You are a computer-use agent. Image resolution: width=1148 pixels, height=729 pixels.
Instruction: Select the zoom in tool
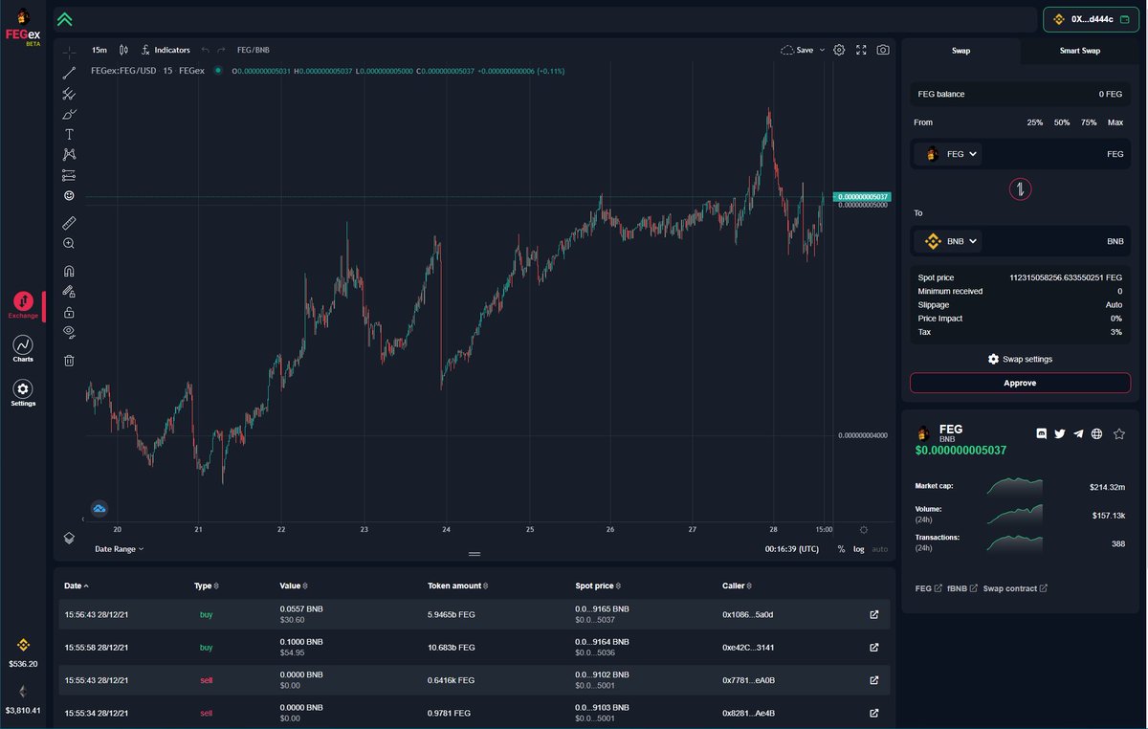pyautogui.click(x=69, y=243)
